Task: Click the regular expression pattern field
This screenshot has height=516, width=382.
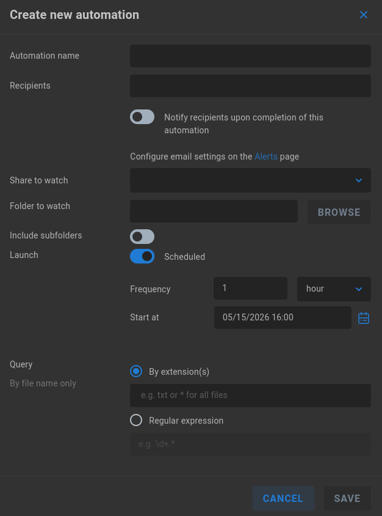Action: point(250,444)
